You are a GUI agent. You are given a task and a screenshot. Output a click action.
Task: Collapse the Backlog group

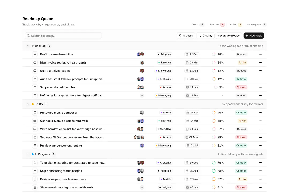[28, 46]
